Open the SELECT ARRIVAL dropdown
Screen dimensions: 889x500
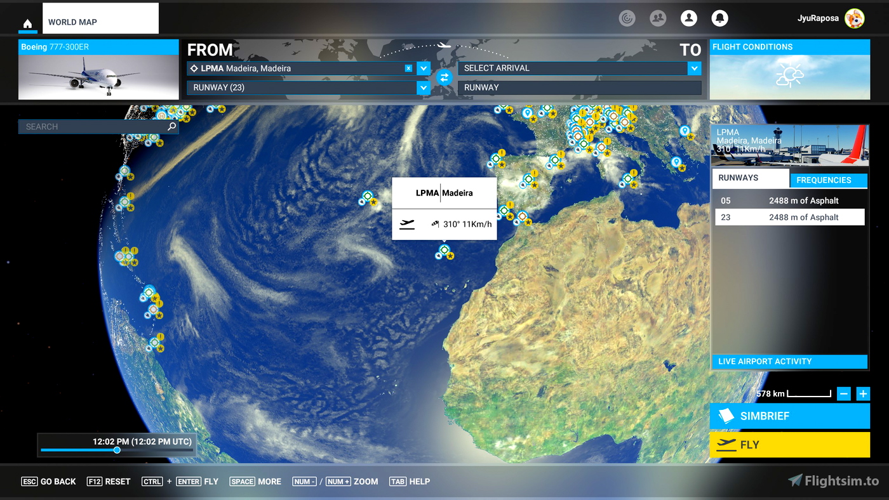pos(575,68)
